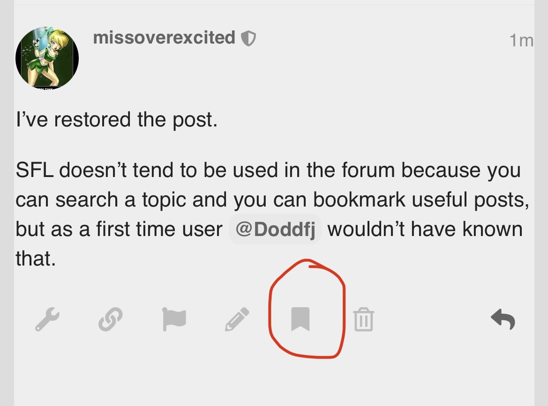Click the phrase "first time user"
548x406 pixels.
click(159, 229)
